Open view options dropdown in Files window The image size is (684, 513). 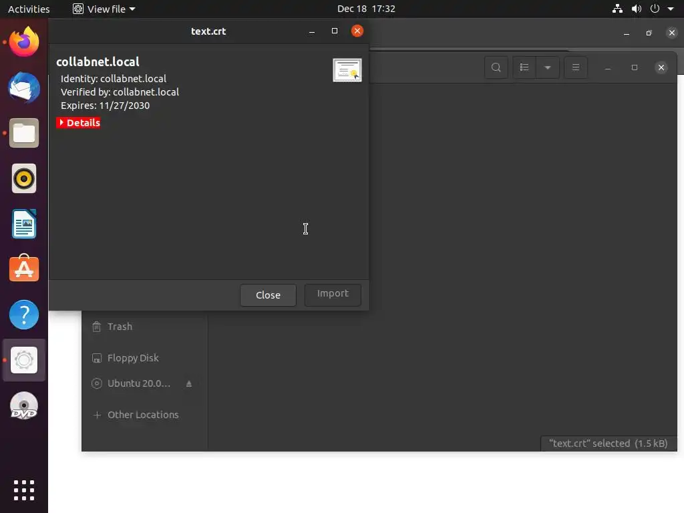coord(548,67)
